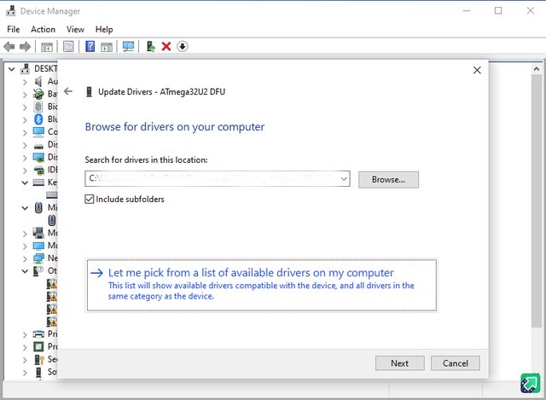Go back in Update Drivers wizard
546x400 pixels.
click(68, 91)
